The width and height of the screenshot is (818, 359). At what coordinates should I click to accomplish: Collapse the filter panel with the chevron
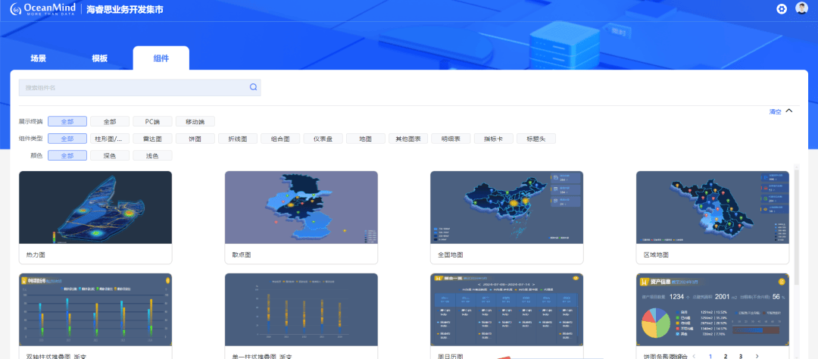tap(788, 111)
